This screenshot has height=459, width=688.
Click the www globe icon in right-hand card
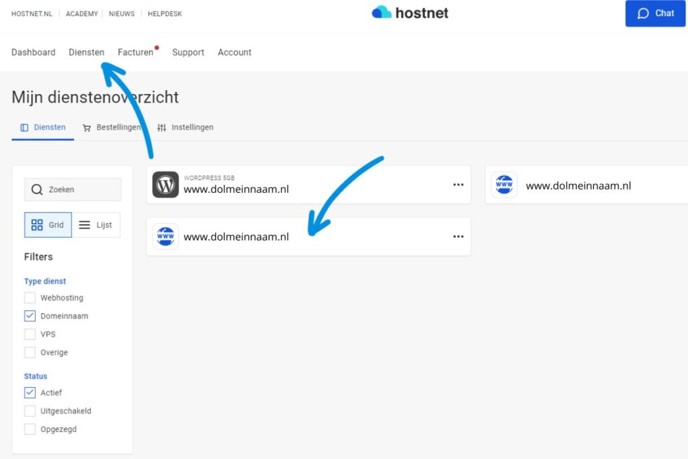point(504,185)
